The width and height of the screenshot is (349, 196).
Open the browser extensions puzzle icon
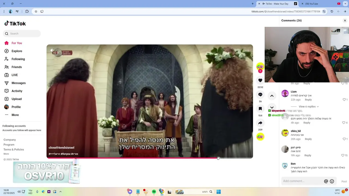pos(27,11)
